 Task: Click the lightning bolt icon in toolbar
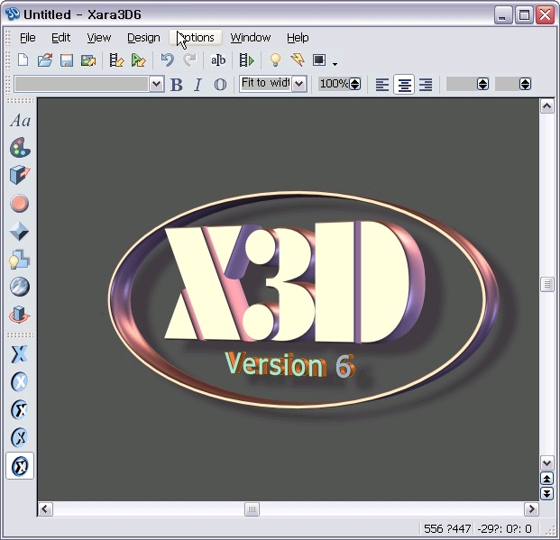click(298, 60)
